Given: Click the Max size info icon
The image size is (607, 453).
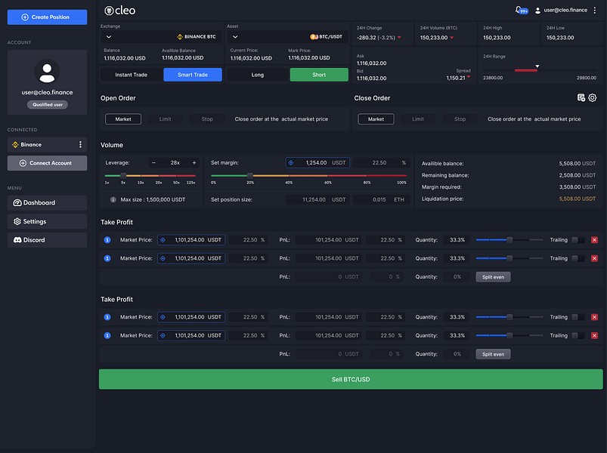Looking at the screenshot, I should pos(113,199).
